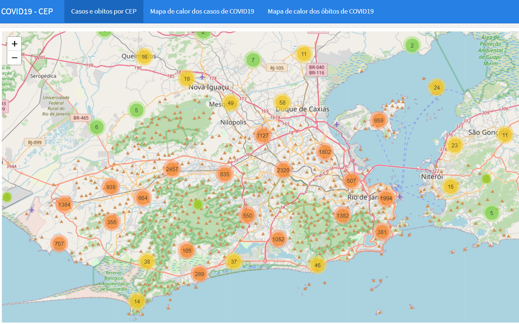This screenshot has width=519, height=324.
Task: Expand the cluster marker labeled 2457
Action: 172,169
